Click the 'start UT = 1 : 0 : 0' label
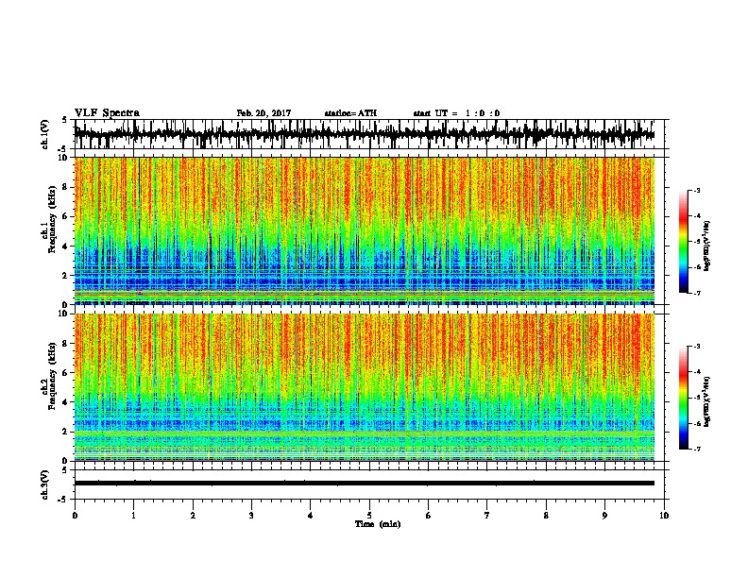 point(456,113)
